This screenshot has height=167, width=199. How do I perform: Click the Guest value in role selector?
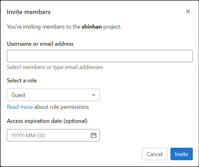click(19, 95)
